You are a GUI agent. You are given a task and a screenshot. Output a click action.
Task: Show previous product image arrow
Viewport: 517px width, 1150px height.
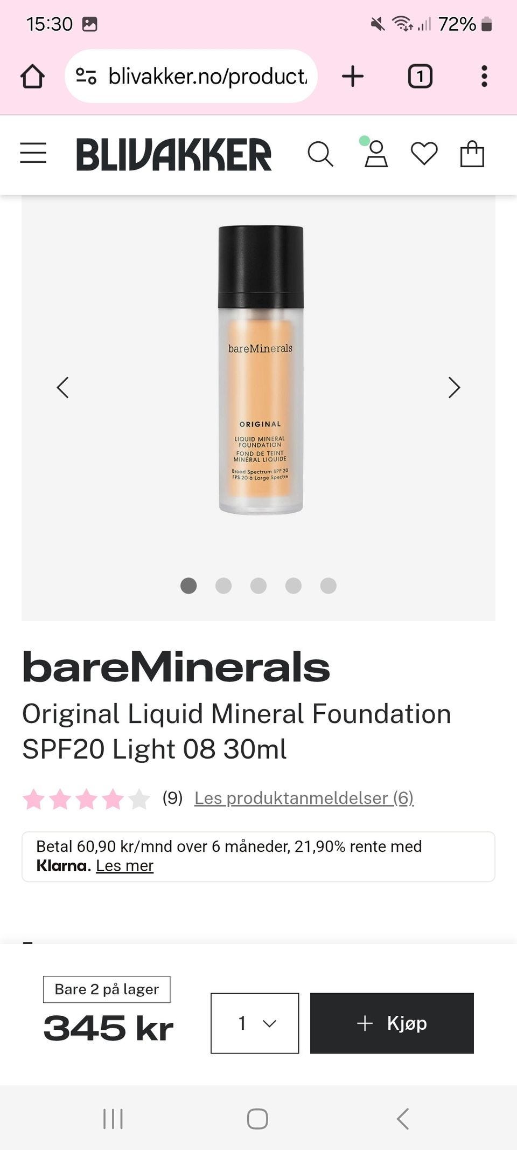[x=63, y=387]
